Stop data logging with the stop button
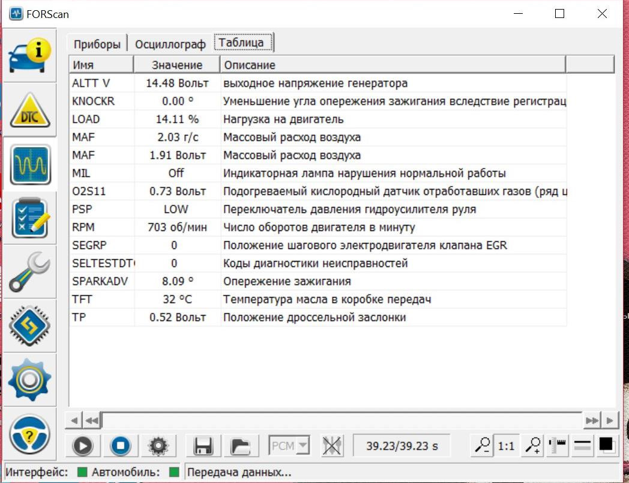The height and width of the screenshot is (483, 629). 121,446
